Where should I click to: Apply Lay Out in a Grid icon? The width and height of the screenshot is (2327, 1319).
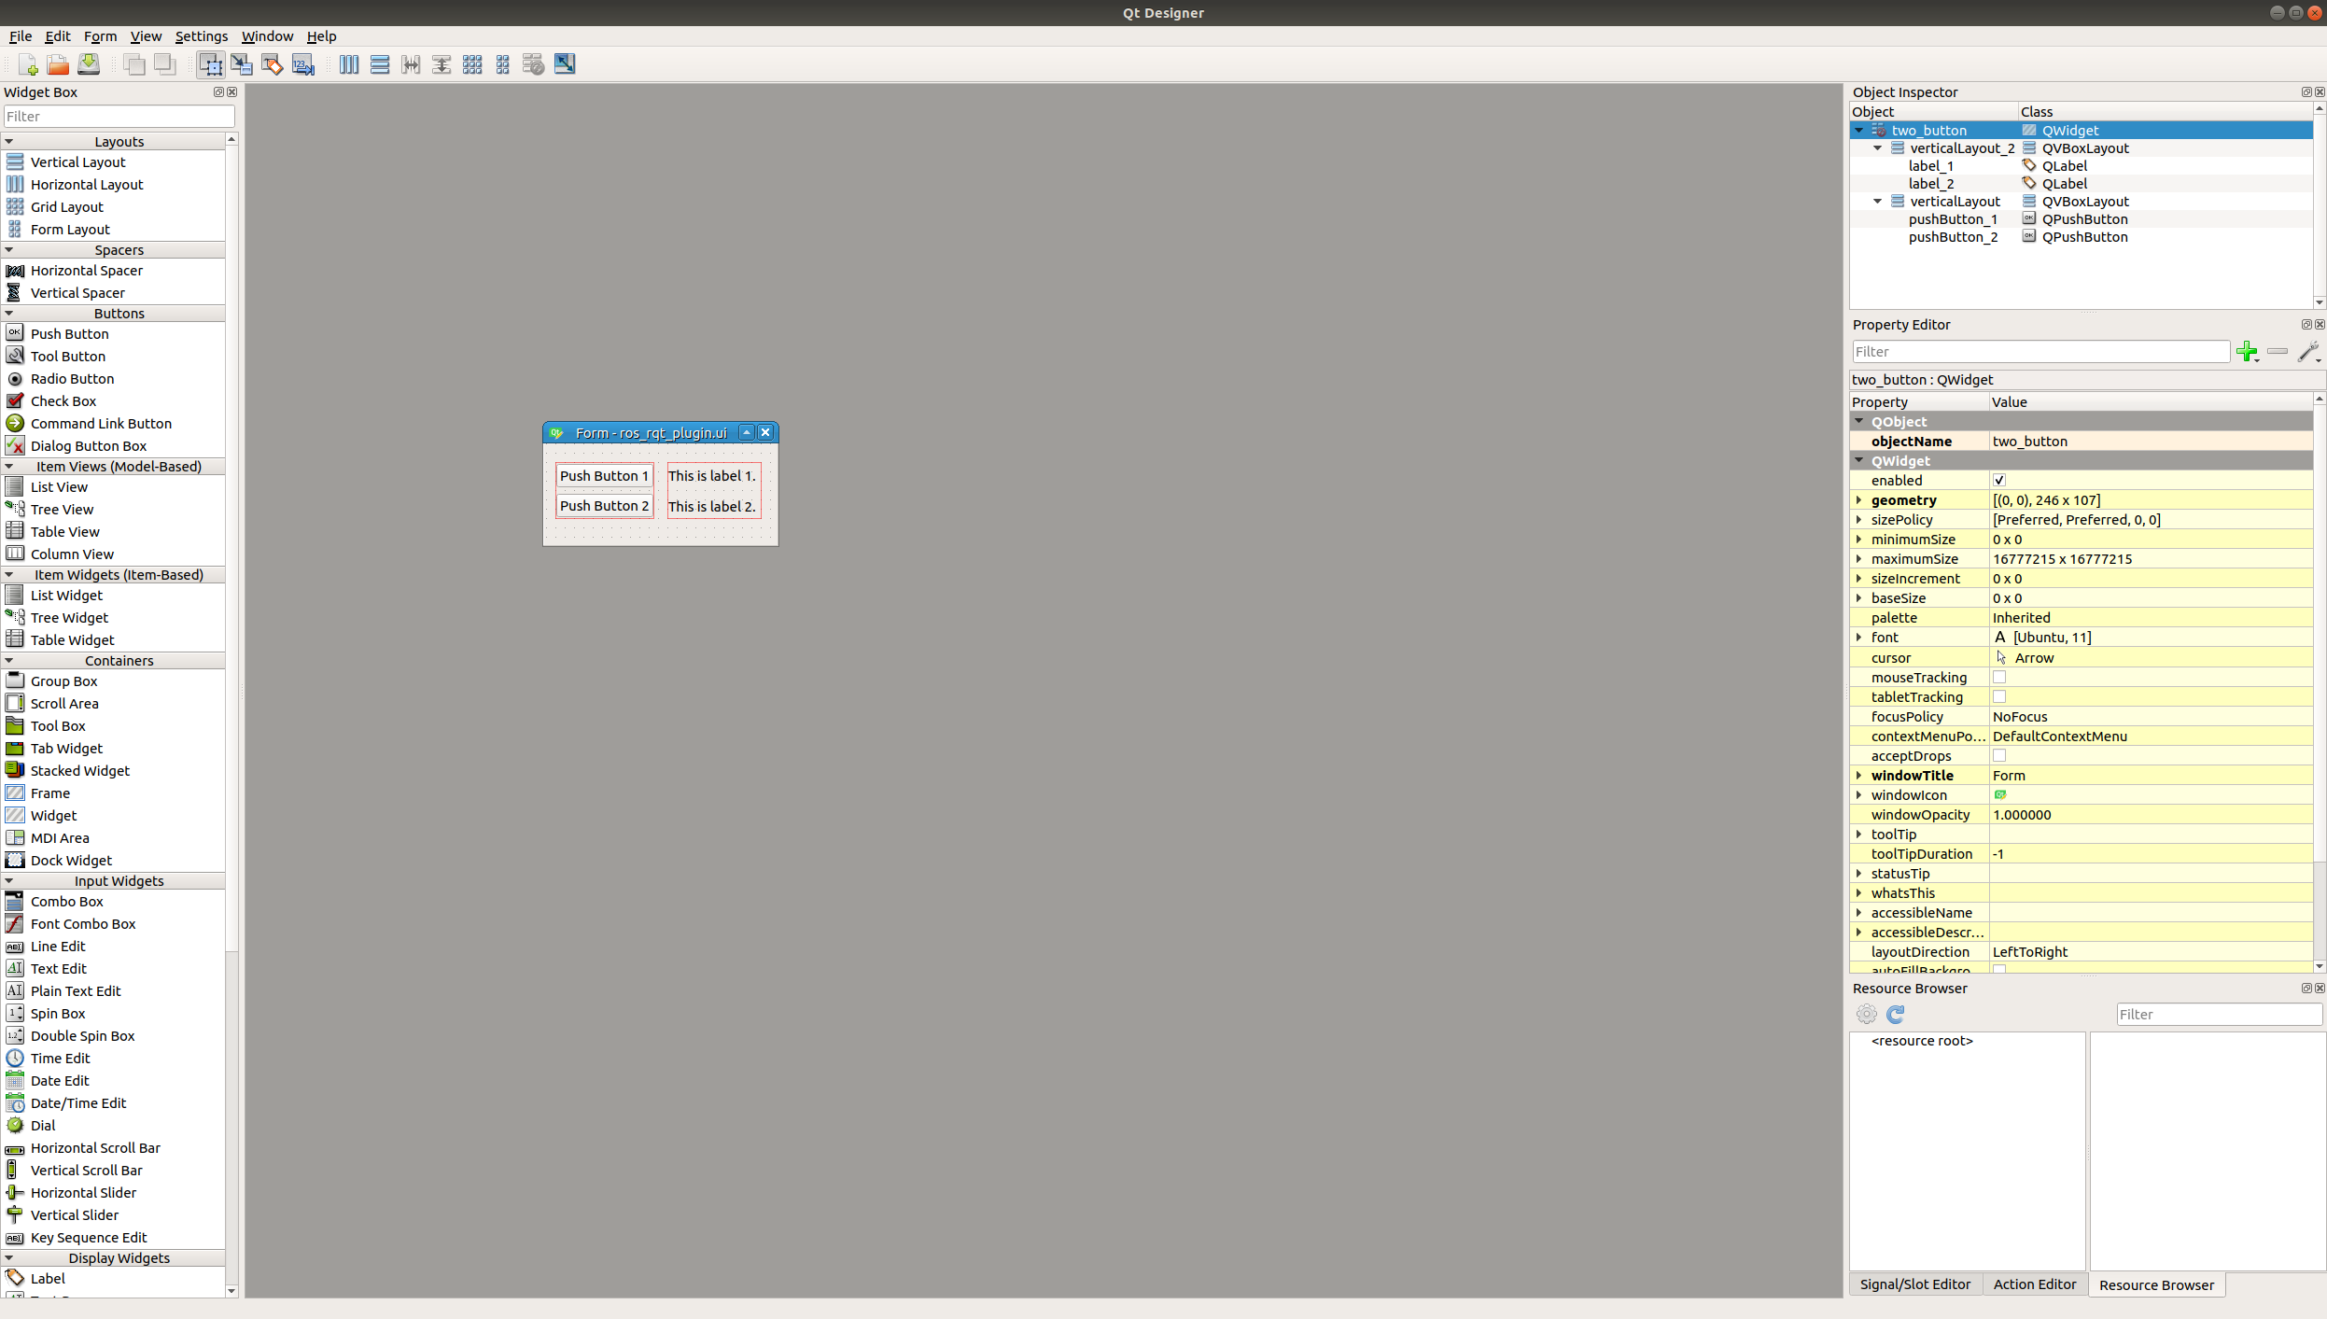[472, 64]
